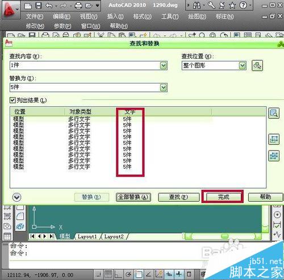This screenshot has width=284, height=280.
Task: Open the 编辑(E) menu
Action: (x=61, y=16)
